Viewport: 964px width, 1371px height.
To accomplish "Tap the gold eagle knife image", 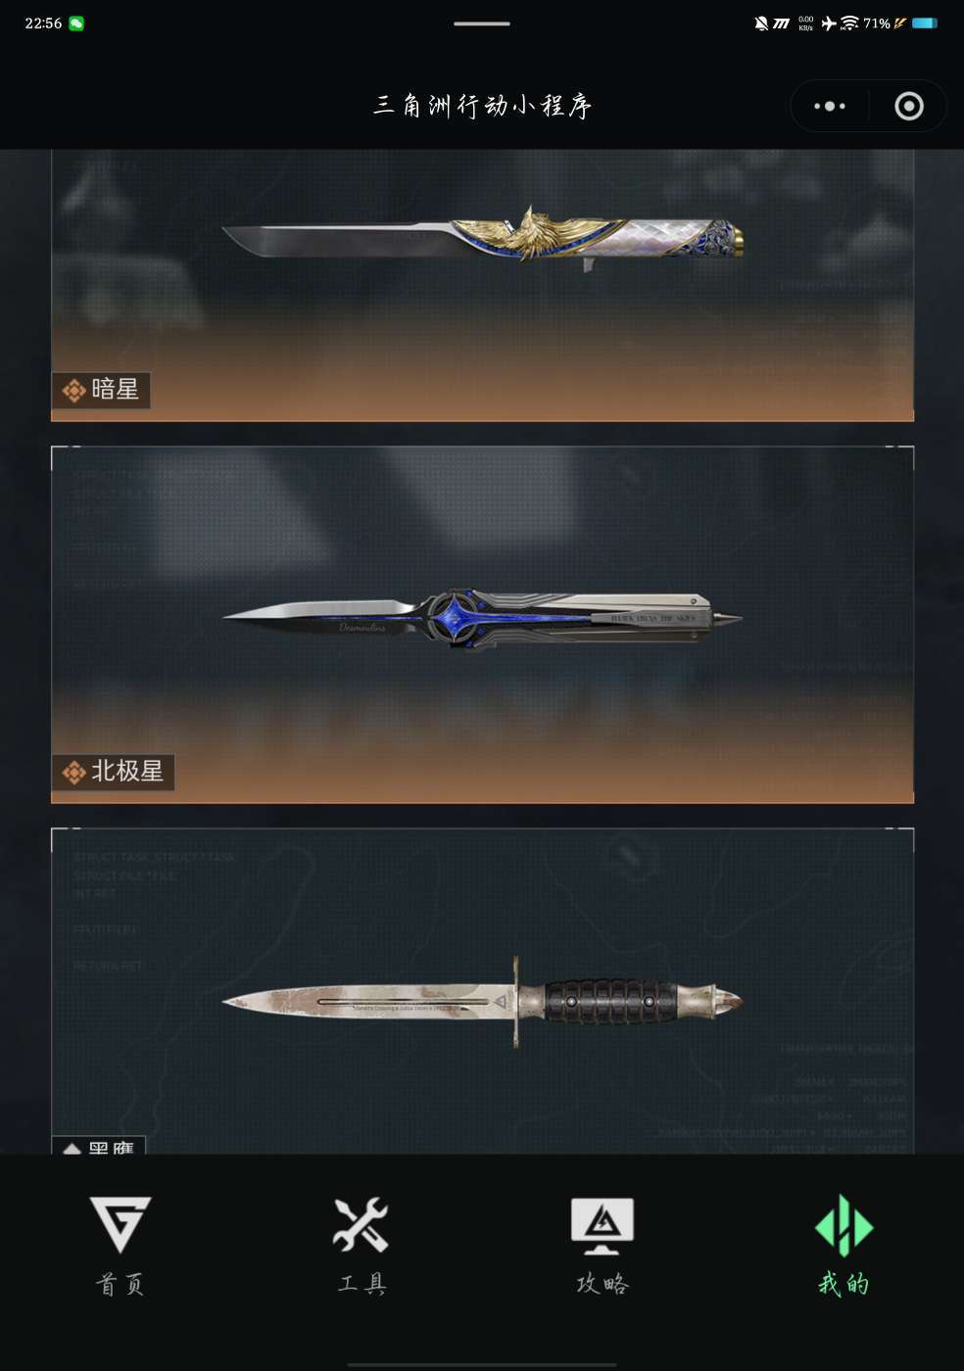I will tap(482, 237).
